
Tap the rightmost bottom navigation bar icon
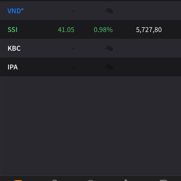(163, 180)
